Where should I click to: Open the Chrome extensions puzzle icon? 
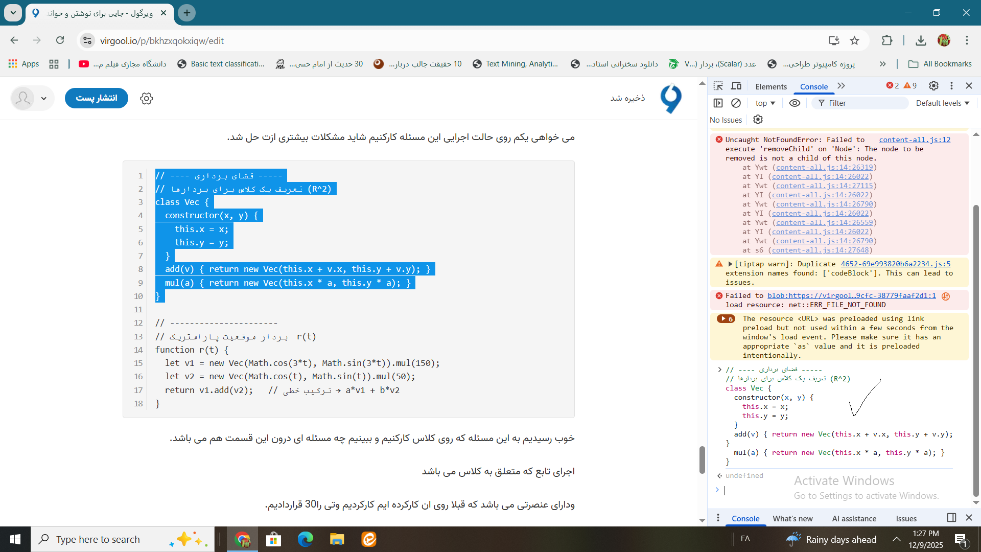pos(887,40)
